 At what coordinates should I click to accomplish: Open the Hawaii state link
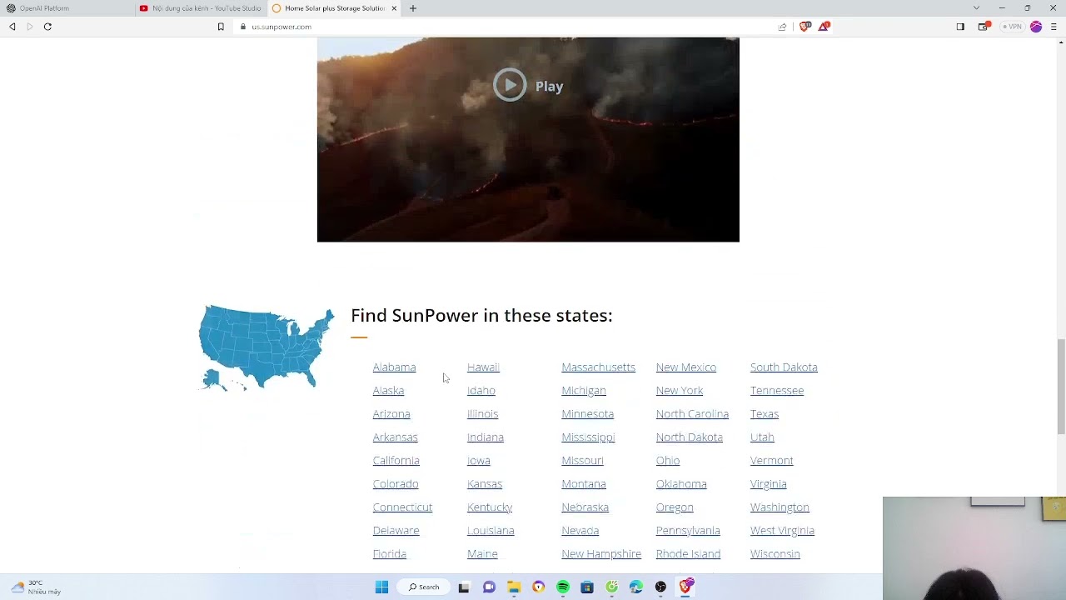tap(483, 367)
